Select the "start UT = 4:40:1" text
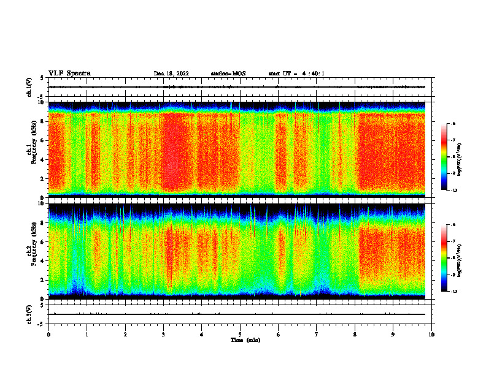The width and height of the screenshot is (486, 375). coord(296,74)
